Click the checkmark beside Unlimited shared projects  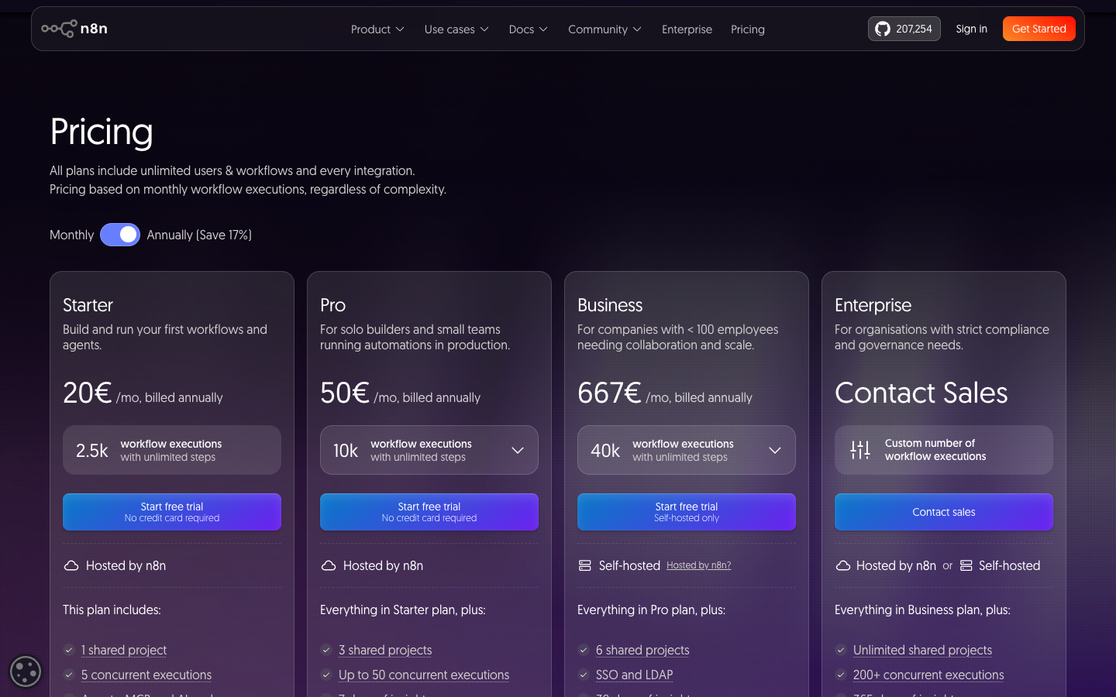841,651
